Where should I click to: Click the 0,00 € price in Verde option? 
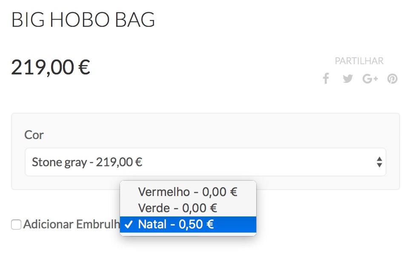[x=200, y=208]
